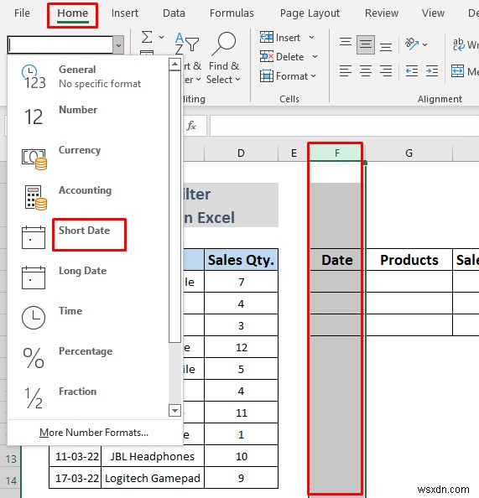The image size is (479, 498).
Task: Open More Number Formats link
Action: 94,433
